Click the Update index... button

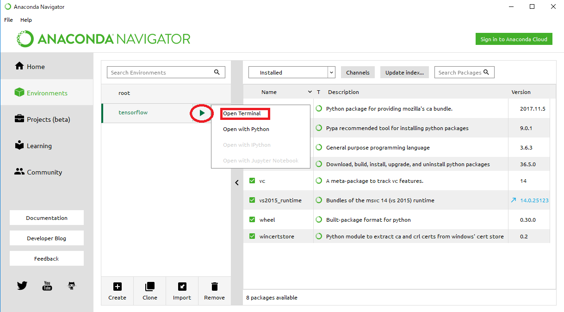point(404,72)
